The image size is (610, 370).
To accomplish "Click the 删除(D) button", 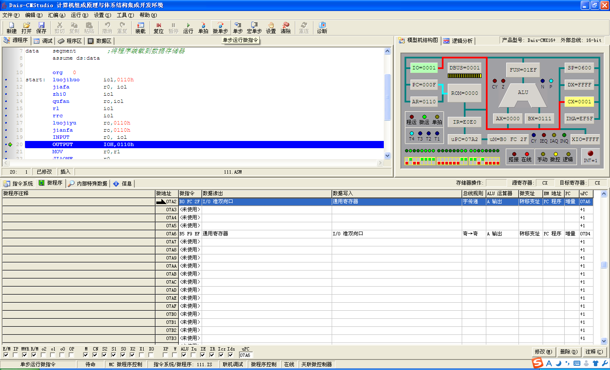I will 568,352.
